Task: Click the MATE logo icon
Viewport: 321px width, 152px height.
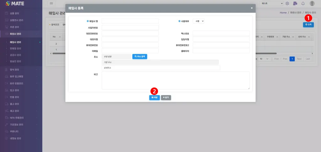Action: click(8, 3)
